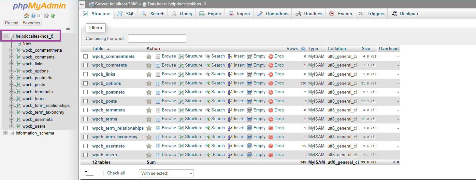Image resolution: width=476 pixels, height=180 pixels.
Task: Click New table icon in tree
Action: 19,44
